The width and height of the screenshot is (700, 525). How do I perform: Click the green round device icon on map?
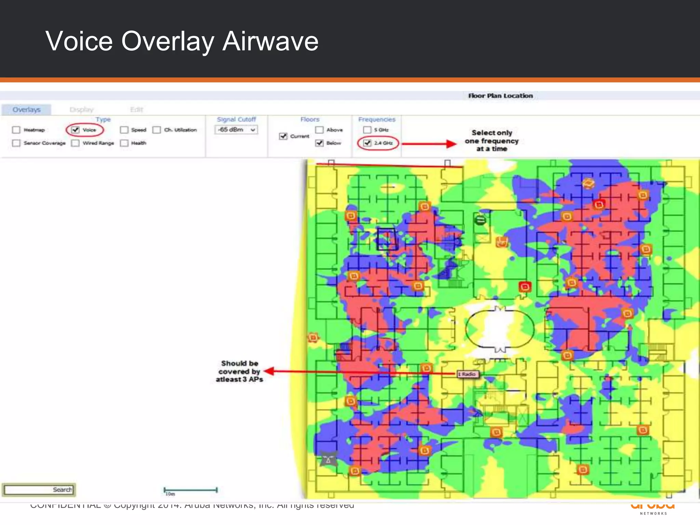pos(480,220)
